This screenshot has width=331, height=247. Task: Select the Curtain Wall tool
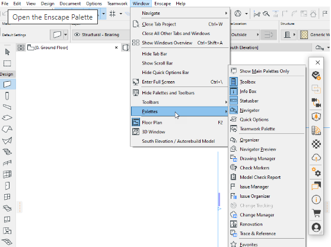click(7, 174)
